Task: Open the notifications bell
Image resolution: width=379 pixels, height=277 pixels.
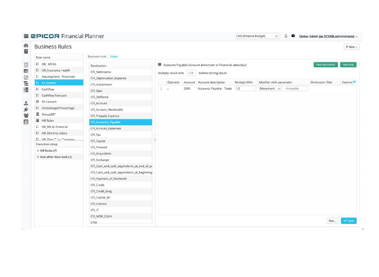Action: 285,36
